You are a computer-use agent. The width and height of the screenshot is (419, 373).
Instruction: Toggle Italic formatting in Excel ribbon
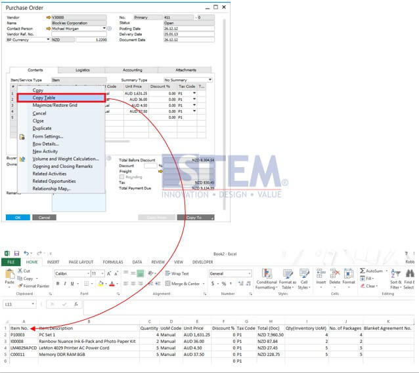(x=65, y=284)
